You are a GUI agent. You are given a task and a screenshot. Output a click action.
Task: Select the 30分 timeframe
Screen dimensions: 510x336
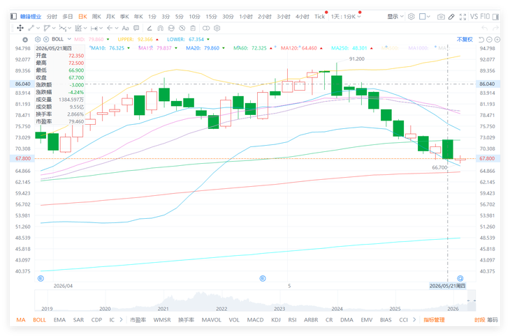click(x=228, y=17)
